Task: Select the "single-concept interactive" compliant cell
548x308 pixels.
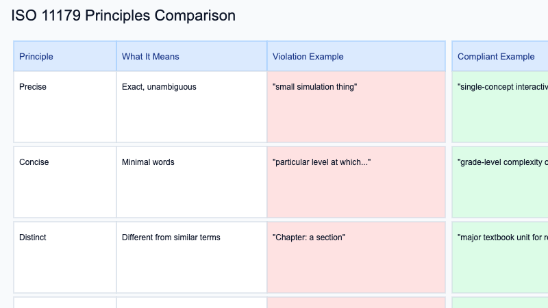Action: coord(500,107)
